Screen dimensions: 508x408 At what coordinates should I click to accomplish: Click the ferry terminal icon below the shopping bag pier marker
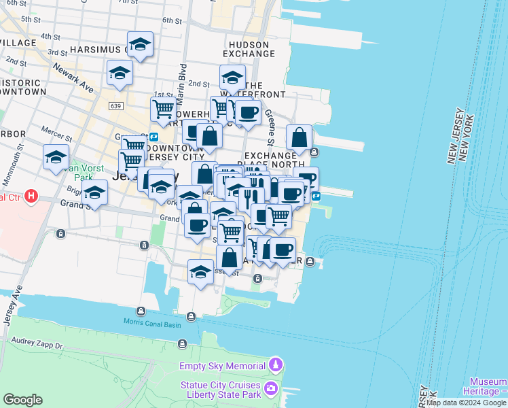click(314, 152)
